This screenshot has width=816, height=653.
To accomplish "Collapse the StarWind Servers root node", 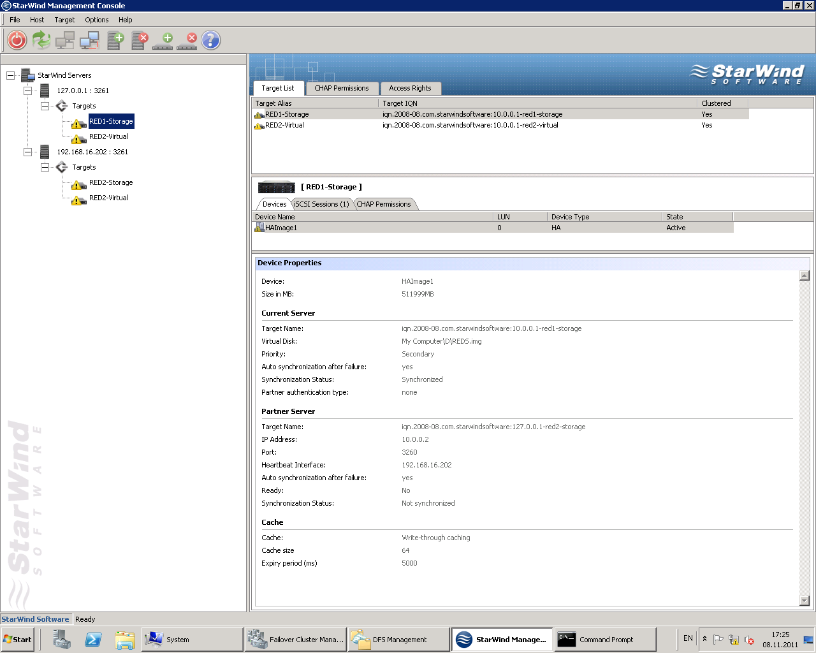I will click(10, 75).
